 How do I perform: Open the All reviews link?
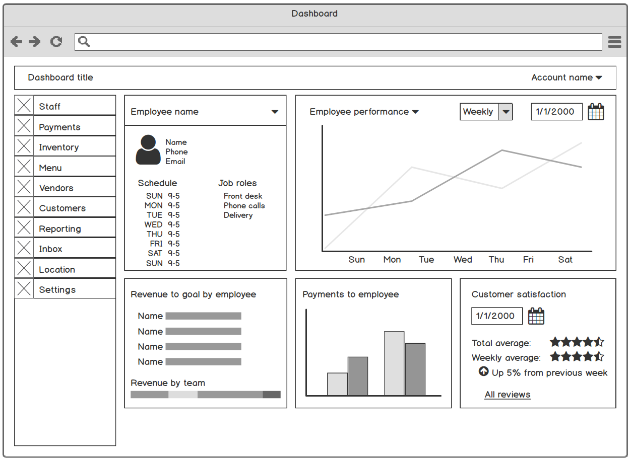coord(508,395)
